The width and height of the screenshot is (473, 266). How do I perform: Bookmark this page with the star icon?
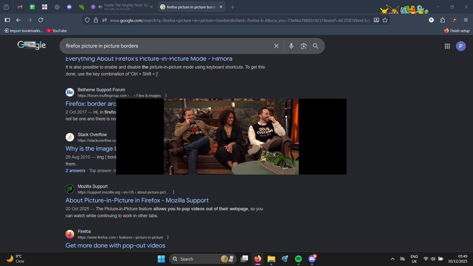pos(385,20)
